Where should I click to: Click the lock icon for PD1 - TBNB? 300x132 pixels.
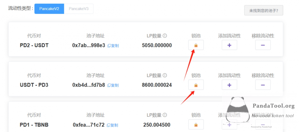196,124
